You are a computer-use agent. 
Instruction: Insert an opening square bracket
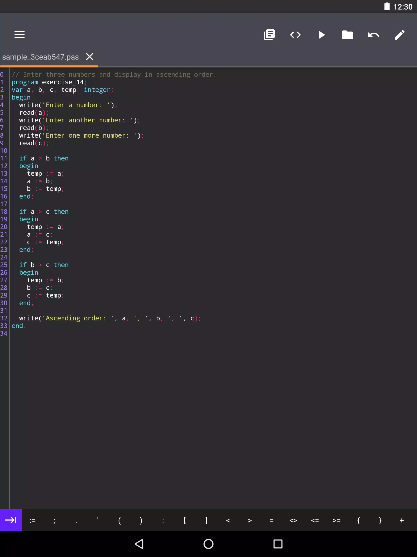click(x=185, y=521)
